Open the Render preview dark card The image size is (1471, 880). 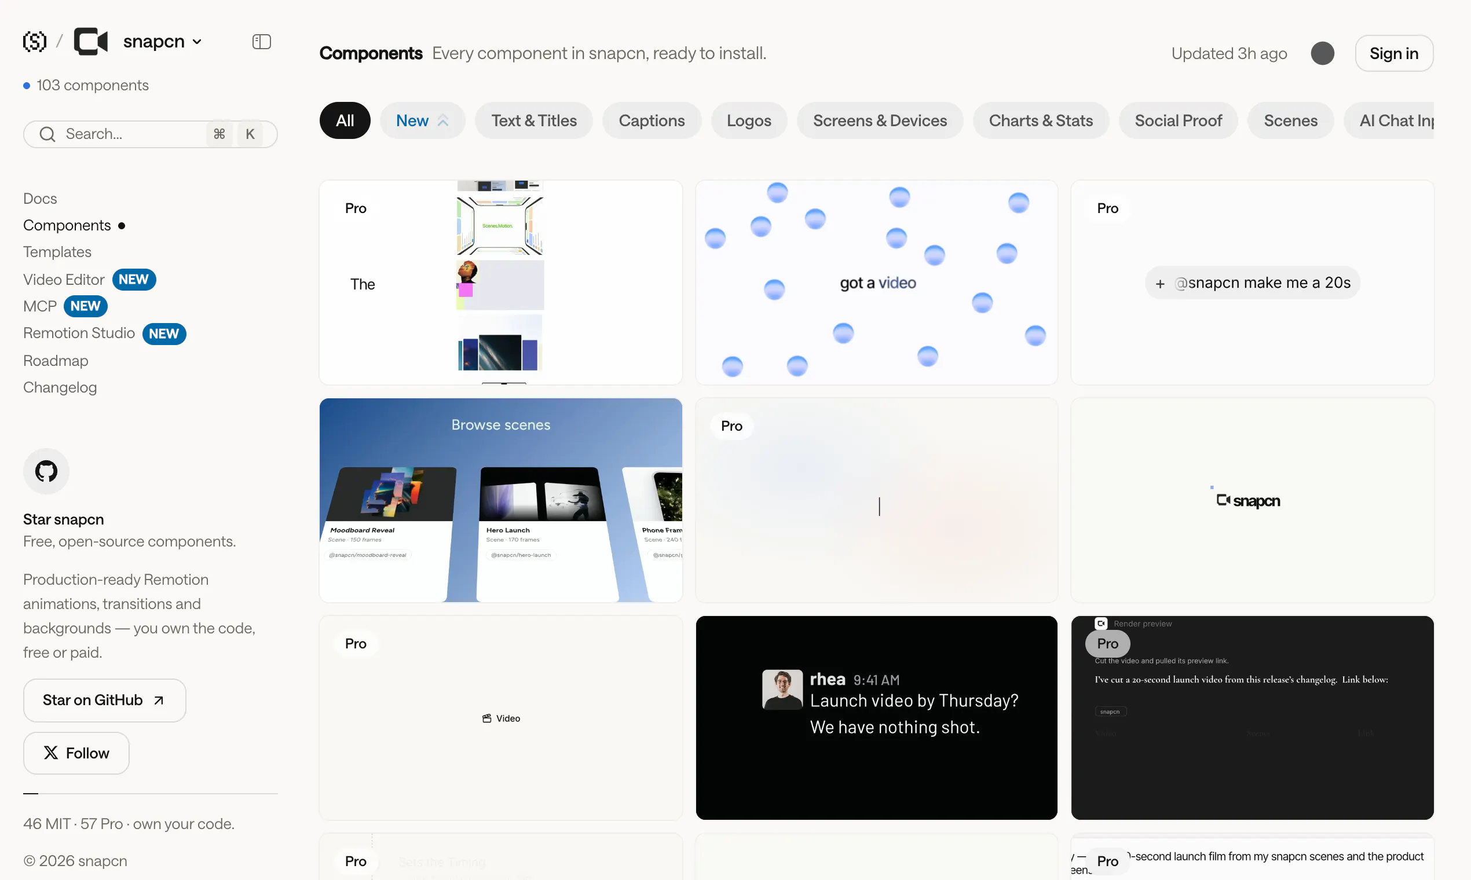tap(1252, 717)
